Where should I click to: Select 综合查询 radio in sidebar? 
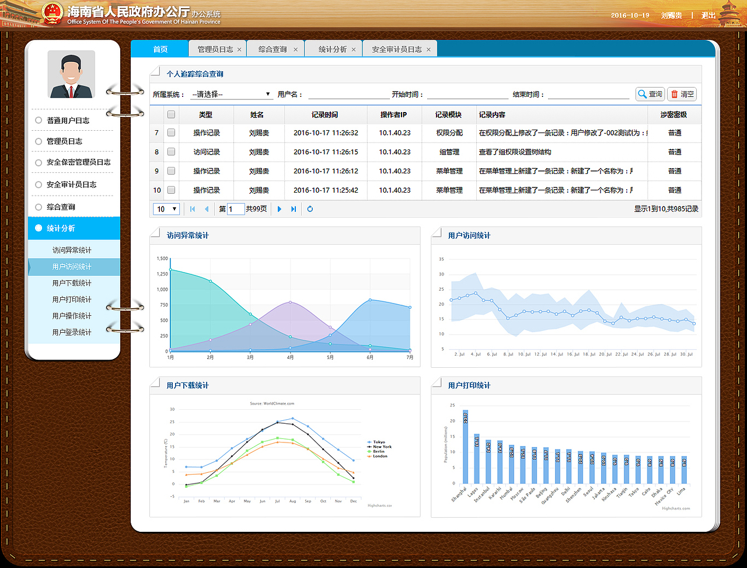pyautogui.click(x=39, y=207)
